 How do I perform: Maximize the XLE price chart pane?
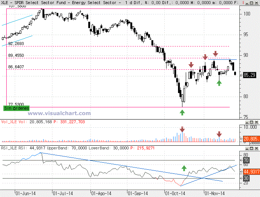click(x=252, y=3)
